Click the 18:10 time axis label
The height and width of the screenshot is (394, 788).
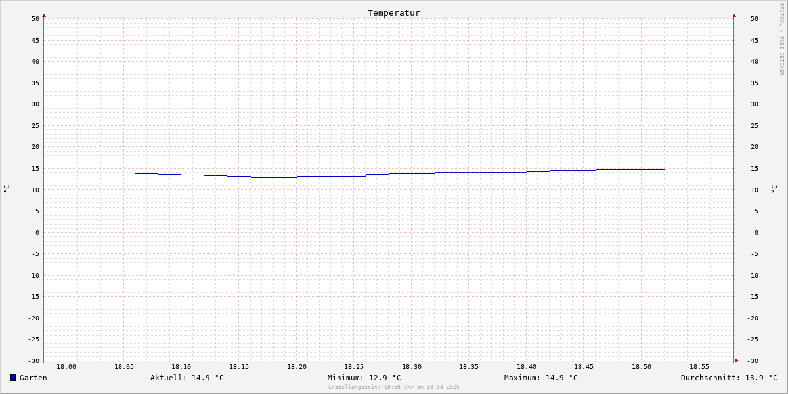coord(181,367)
